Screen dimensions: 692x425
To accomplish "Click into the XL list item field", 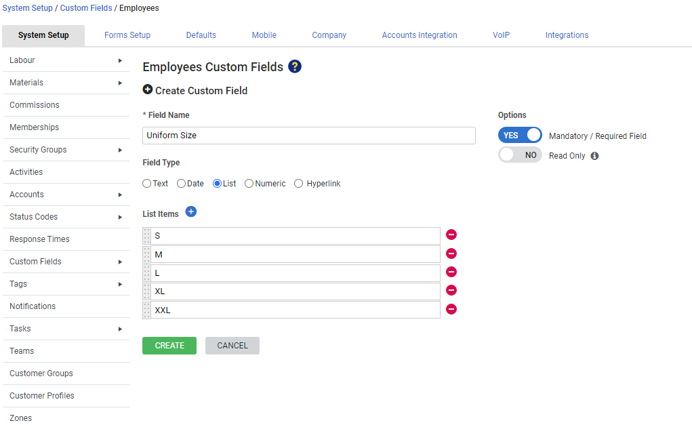I will 296,291.
